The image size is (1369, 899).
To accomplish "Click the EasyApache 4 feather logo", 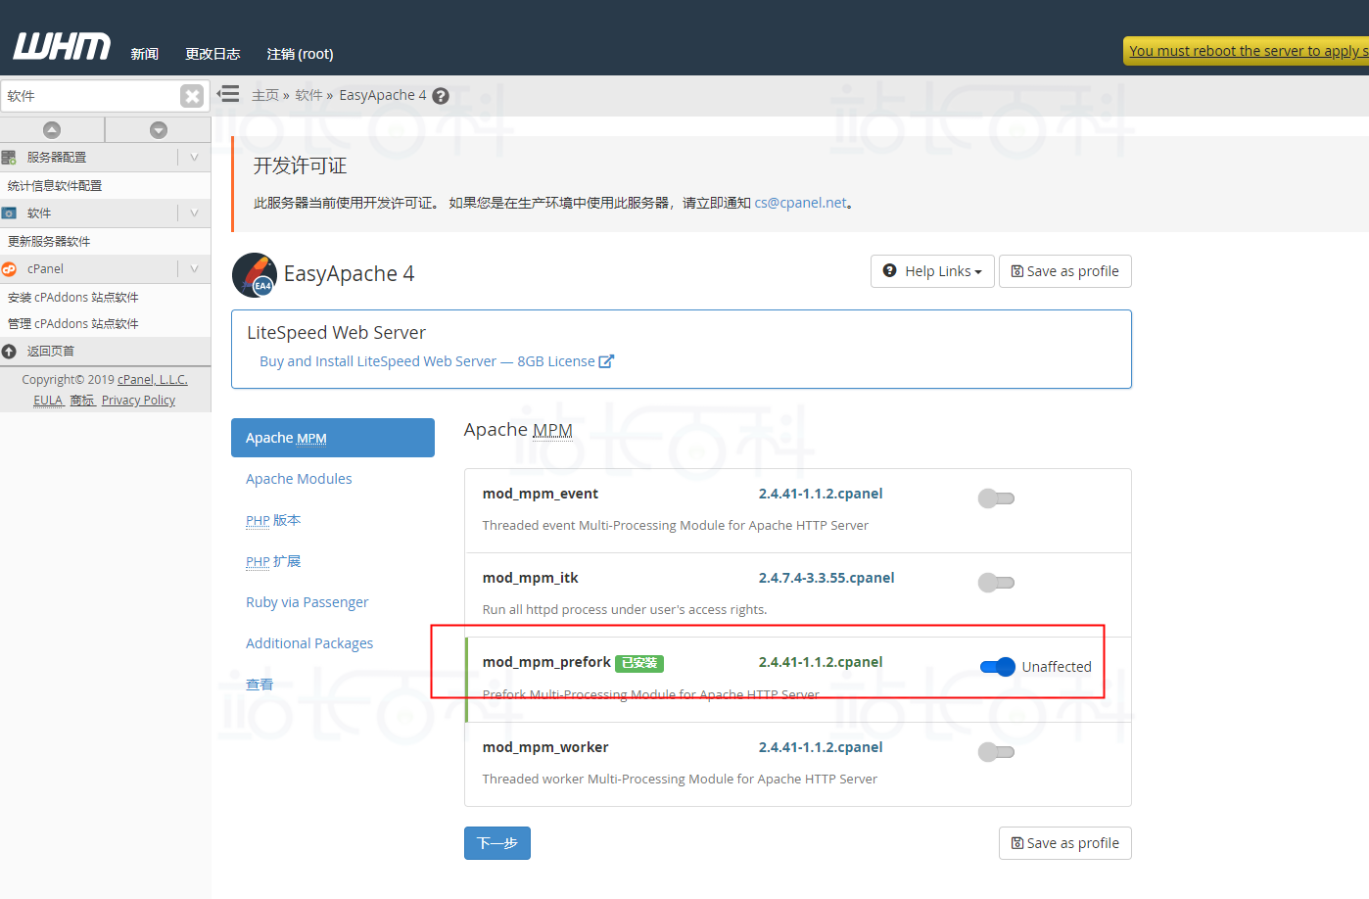I will click(x=255, y=274).
